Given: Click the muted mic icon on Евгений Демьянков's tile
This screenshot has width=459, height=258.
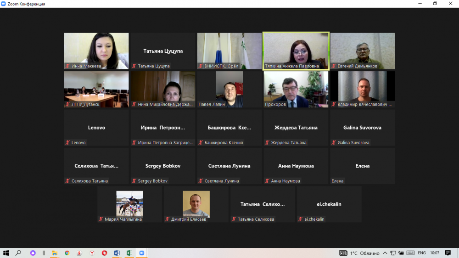Looking at the screenshot, I should pyautogui.click(x=334, y=66).
